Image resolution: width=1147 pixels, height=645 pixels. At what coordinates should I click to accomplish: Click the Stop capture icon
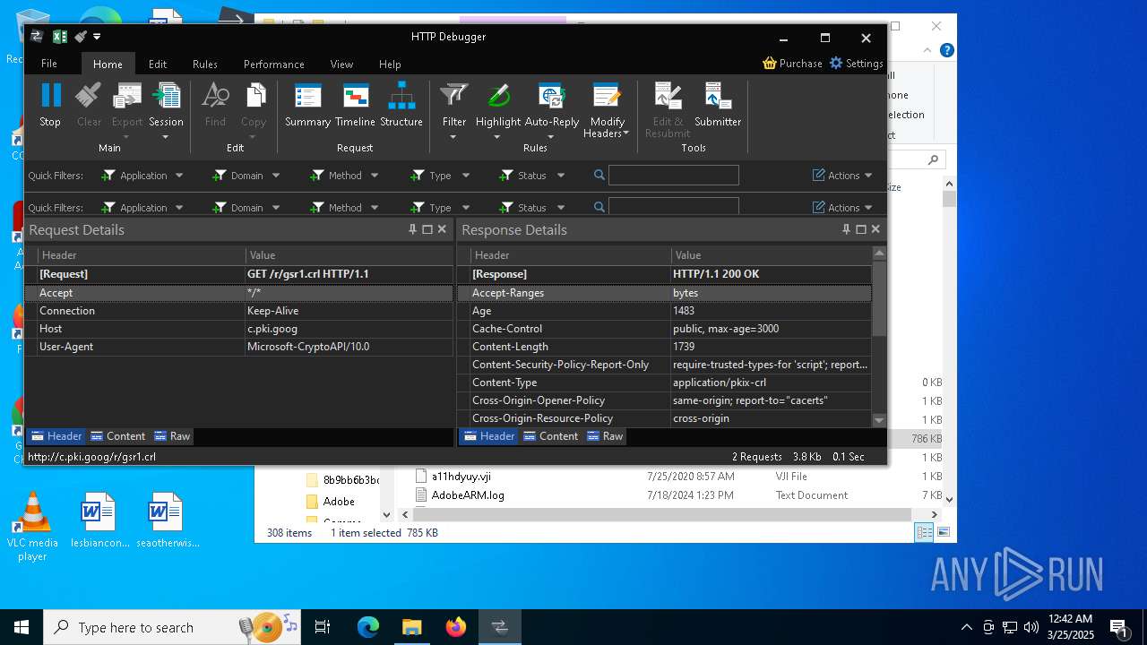tap(50, 96)
